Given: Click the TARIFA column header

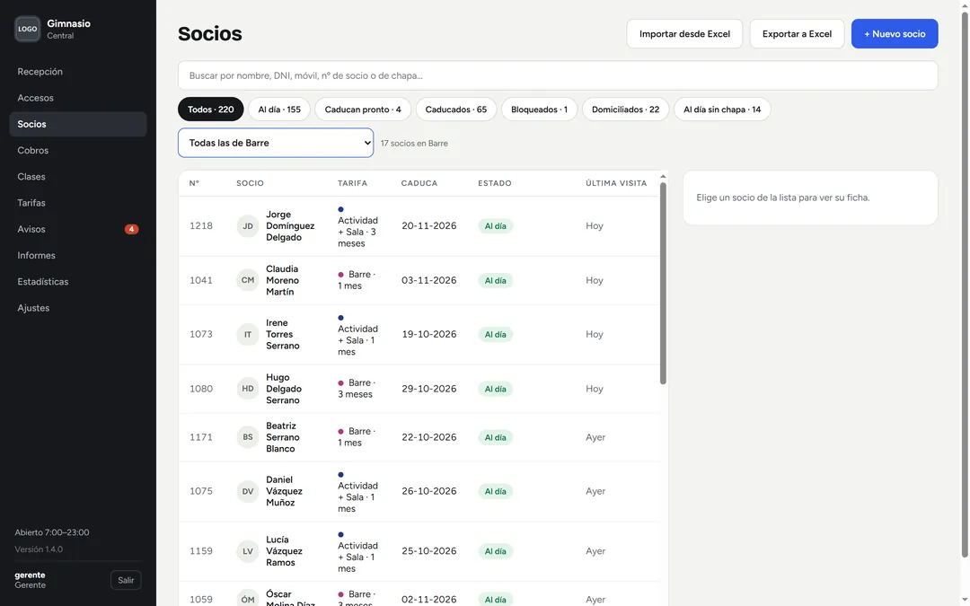Looking at the screenshot, I should [353, 183].
